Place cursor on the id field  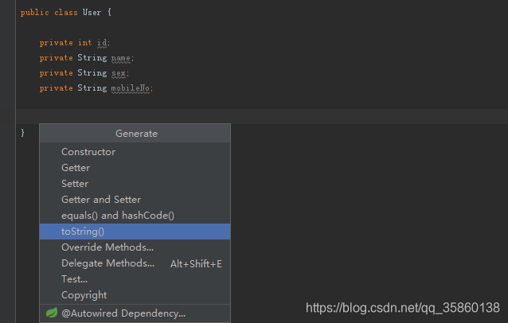102,43
